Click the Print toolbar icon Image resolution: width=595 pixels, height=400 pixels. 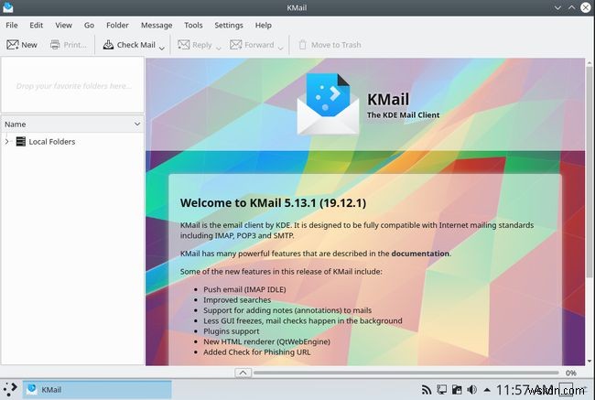pyautogui.click(x=55, y=45)
